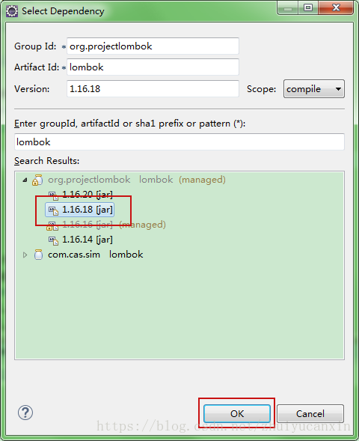The image size is (359, 441).
Task: Click the Cancel button
Action: click(x=310, y=413)
